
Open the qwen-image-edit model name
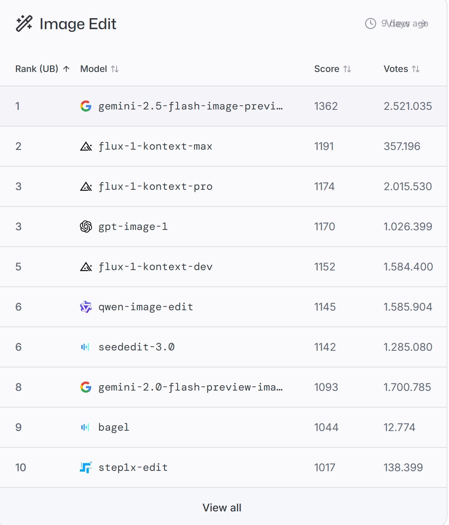click(x=146, y=307)
